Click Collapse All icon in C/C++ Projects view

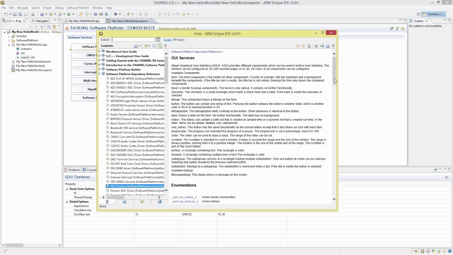click(x=49, y=27)
